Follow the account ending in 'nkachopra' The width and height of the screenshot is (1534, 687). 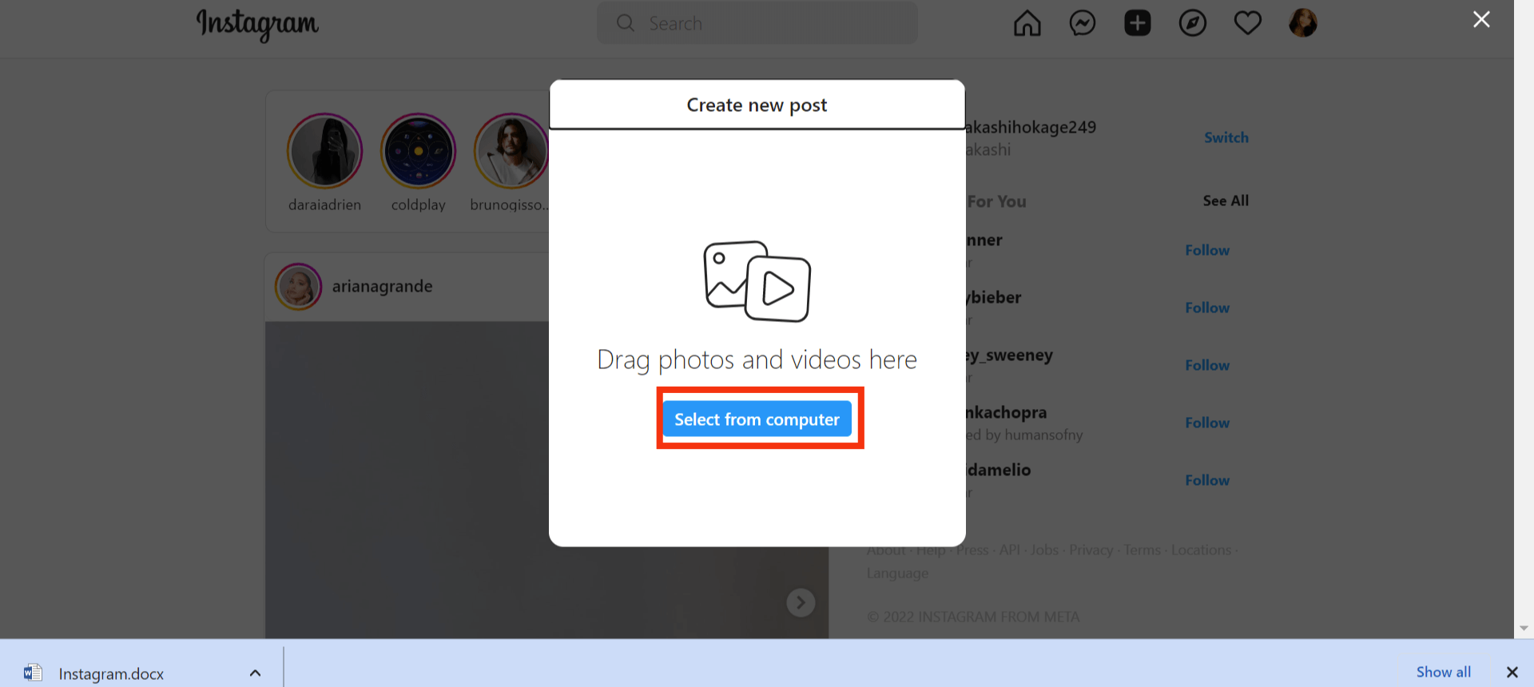1207,423
